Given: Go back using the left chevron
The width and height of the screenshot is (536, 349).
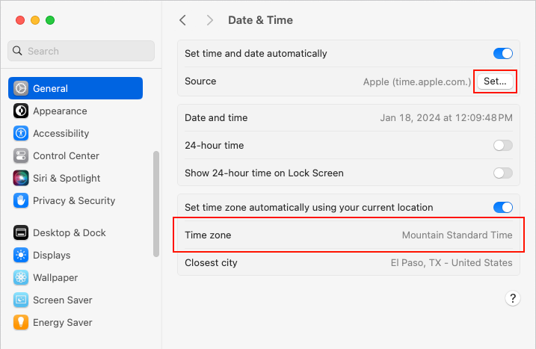Looking at the screenshot, I should [x=183, y=20].
